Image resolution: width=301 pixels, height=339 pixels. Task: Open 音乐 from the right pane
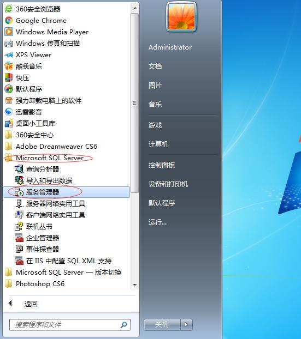(x=155, y=105)
